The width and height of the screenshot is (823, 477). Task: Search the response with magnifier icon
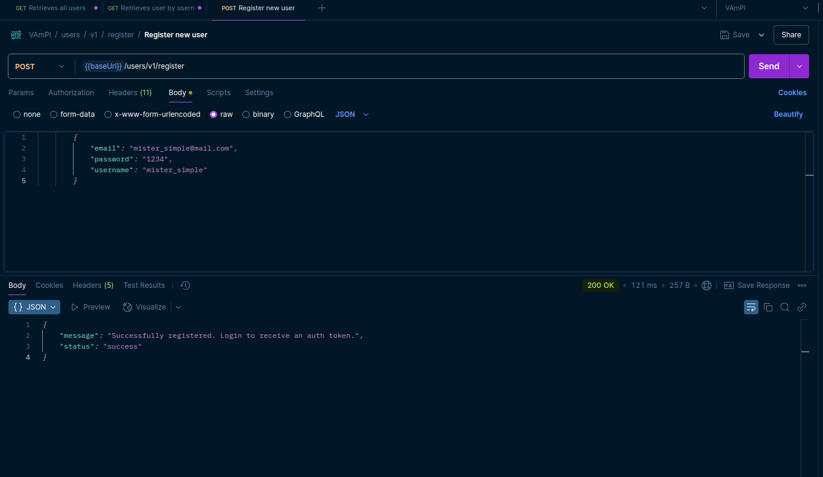point(785,307)
